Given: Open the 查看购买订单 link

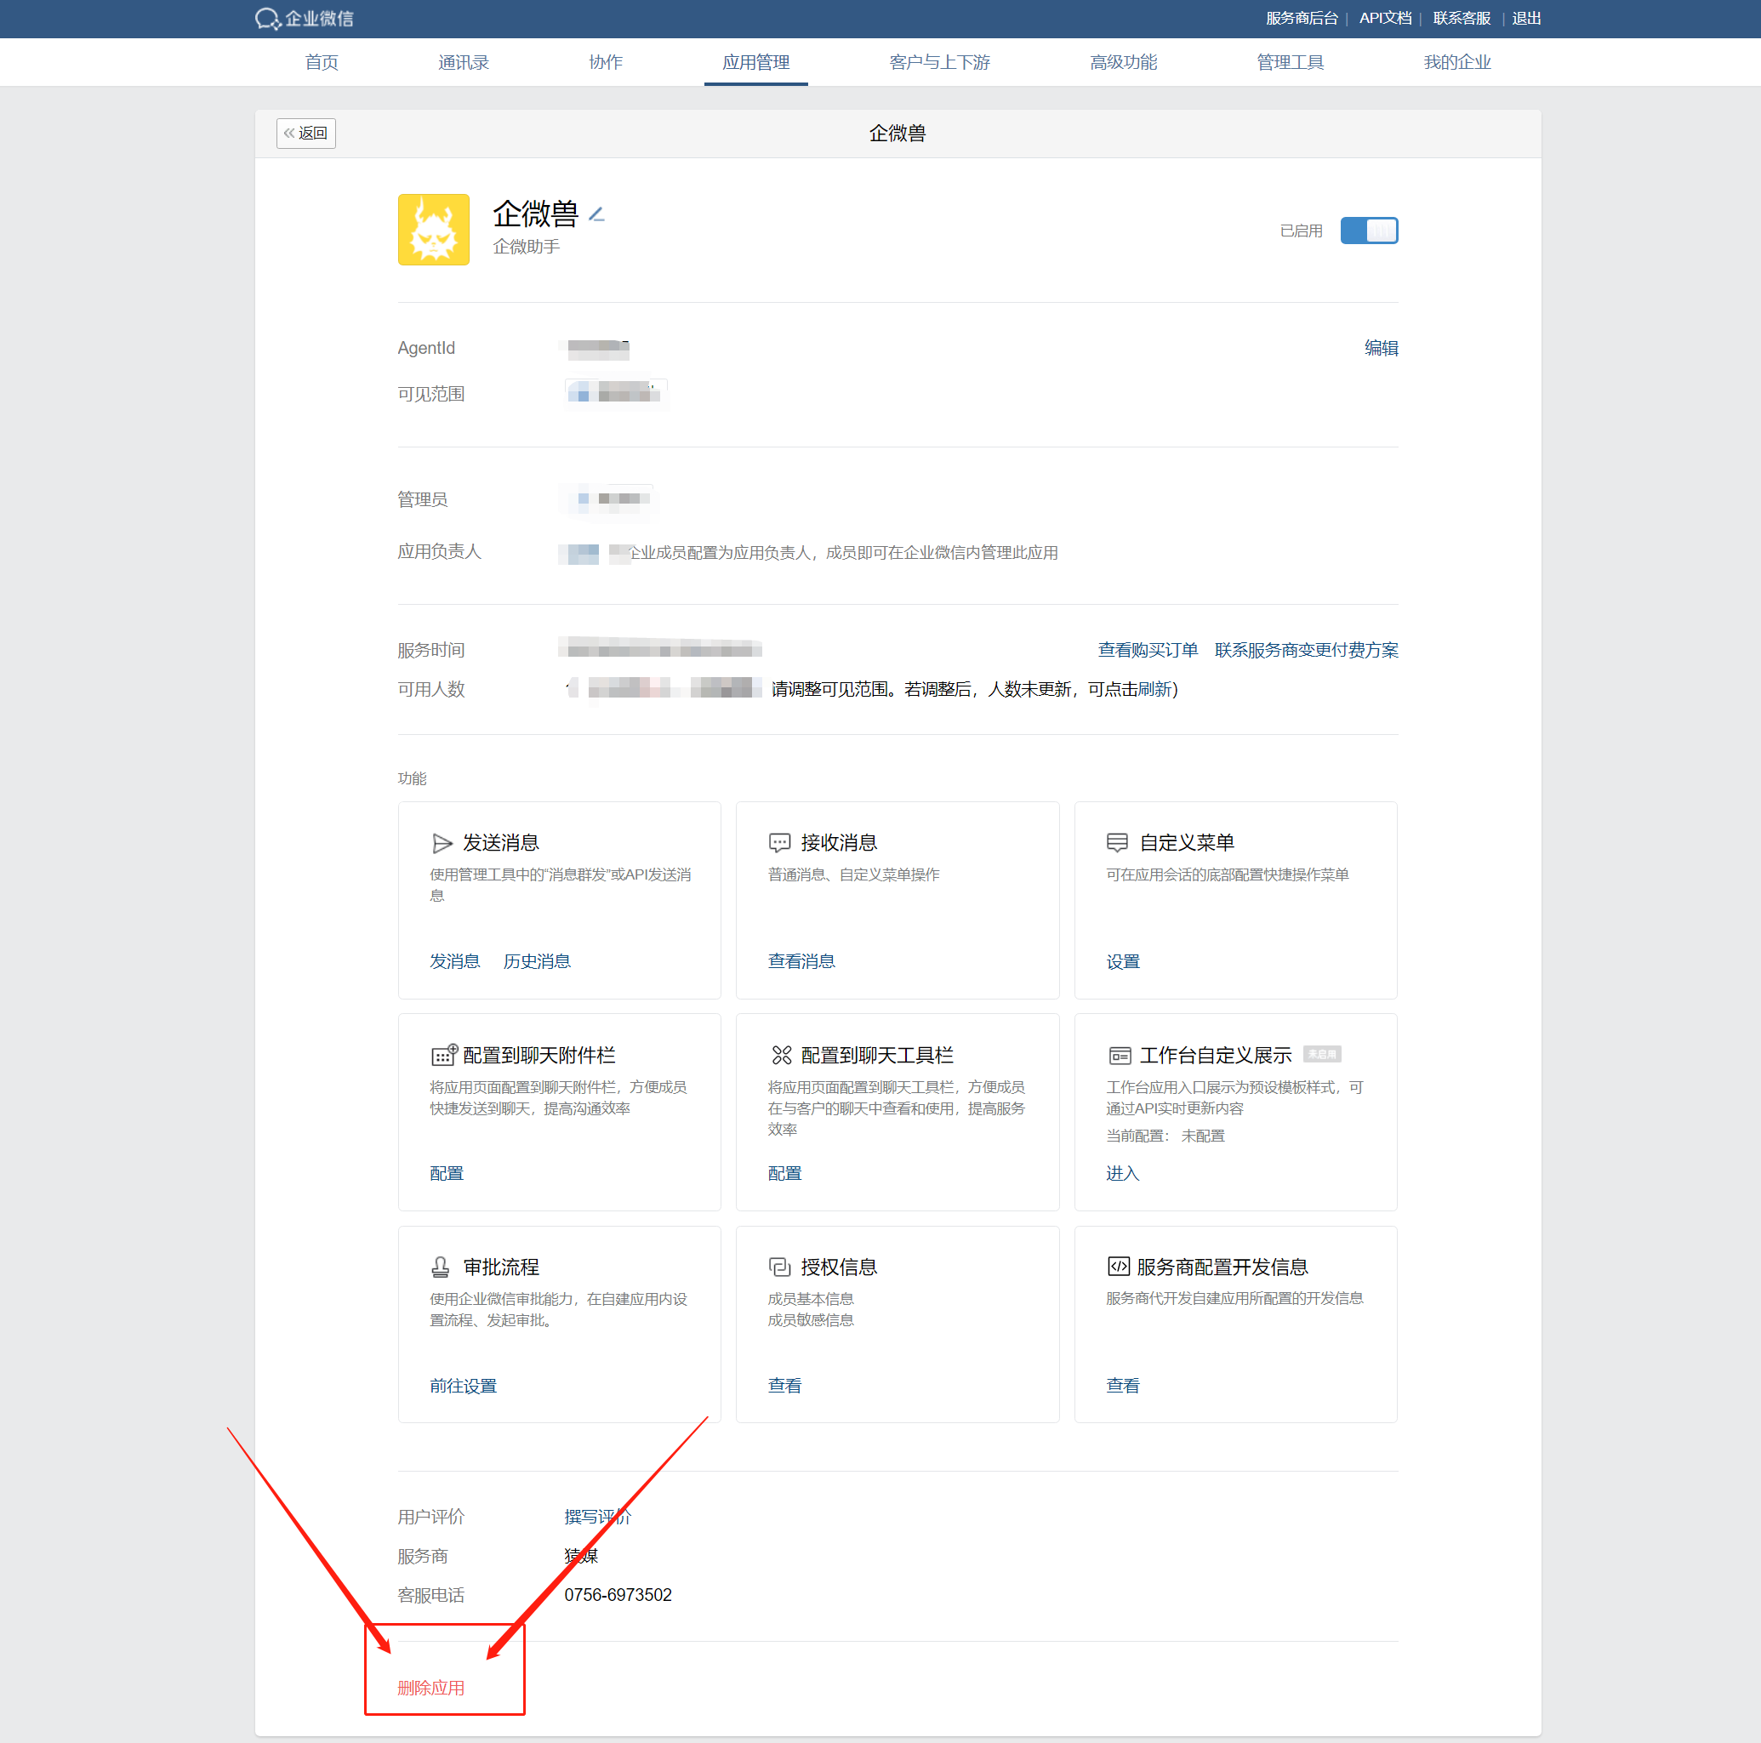Looking at the screenshot, I should [1147, 650].
